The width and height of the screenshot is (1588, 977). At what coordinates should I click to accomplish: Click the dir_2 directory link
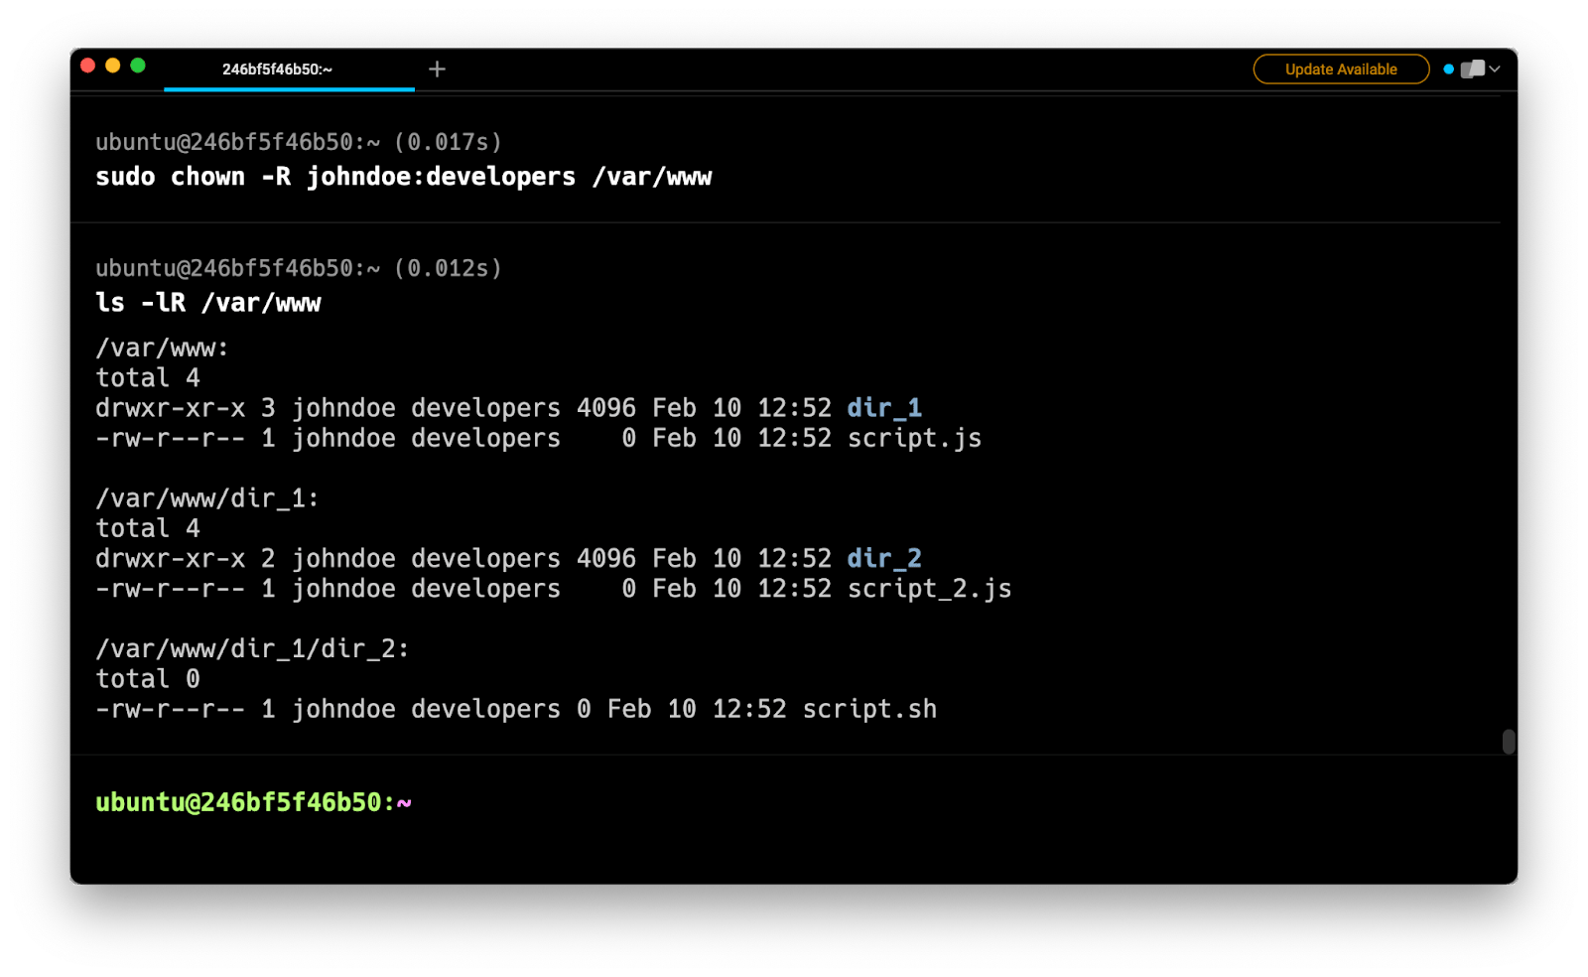click(884, 559)
